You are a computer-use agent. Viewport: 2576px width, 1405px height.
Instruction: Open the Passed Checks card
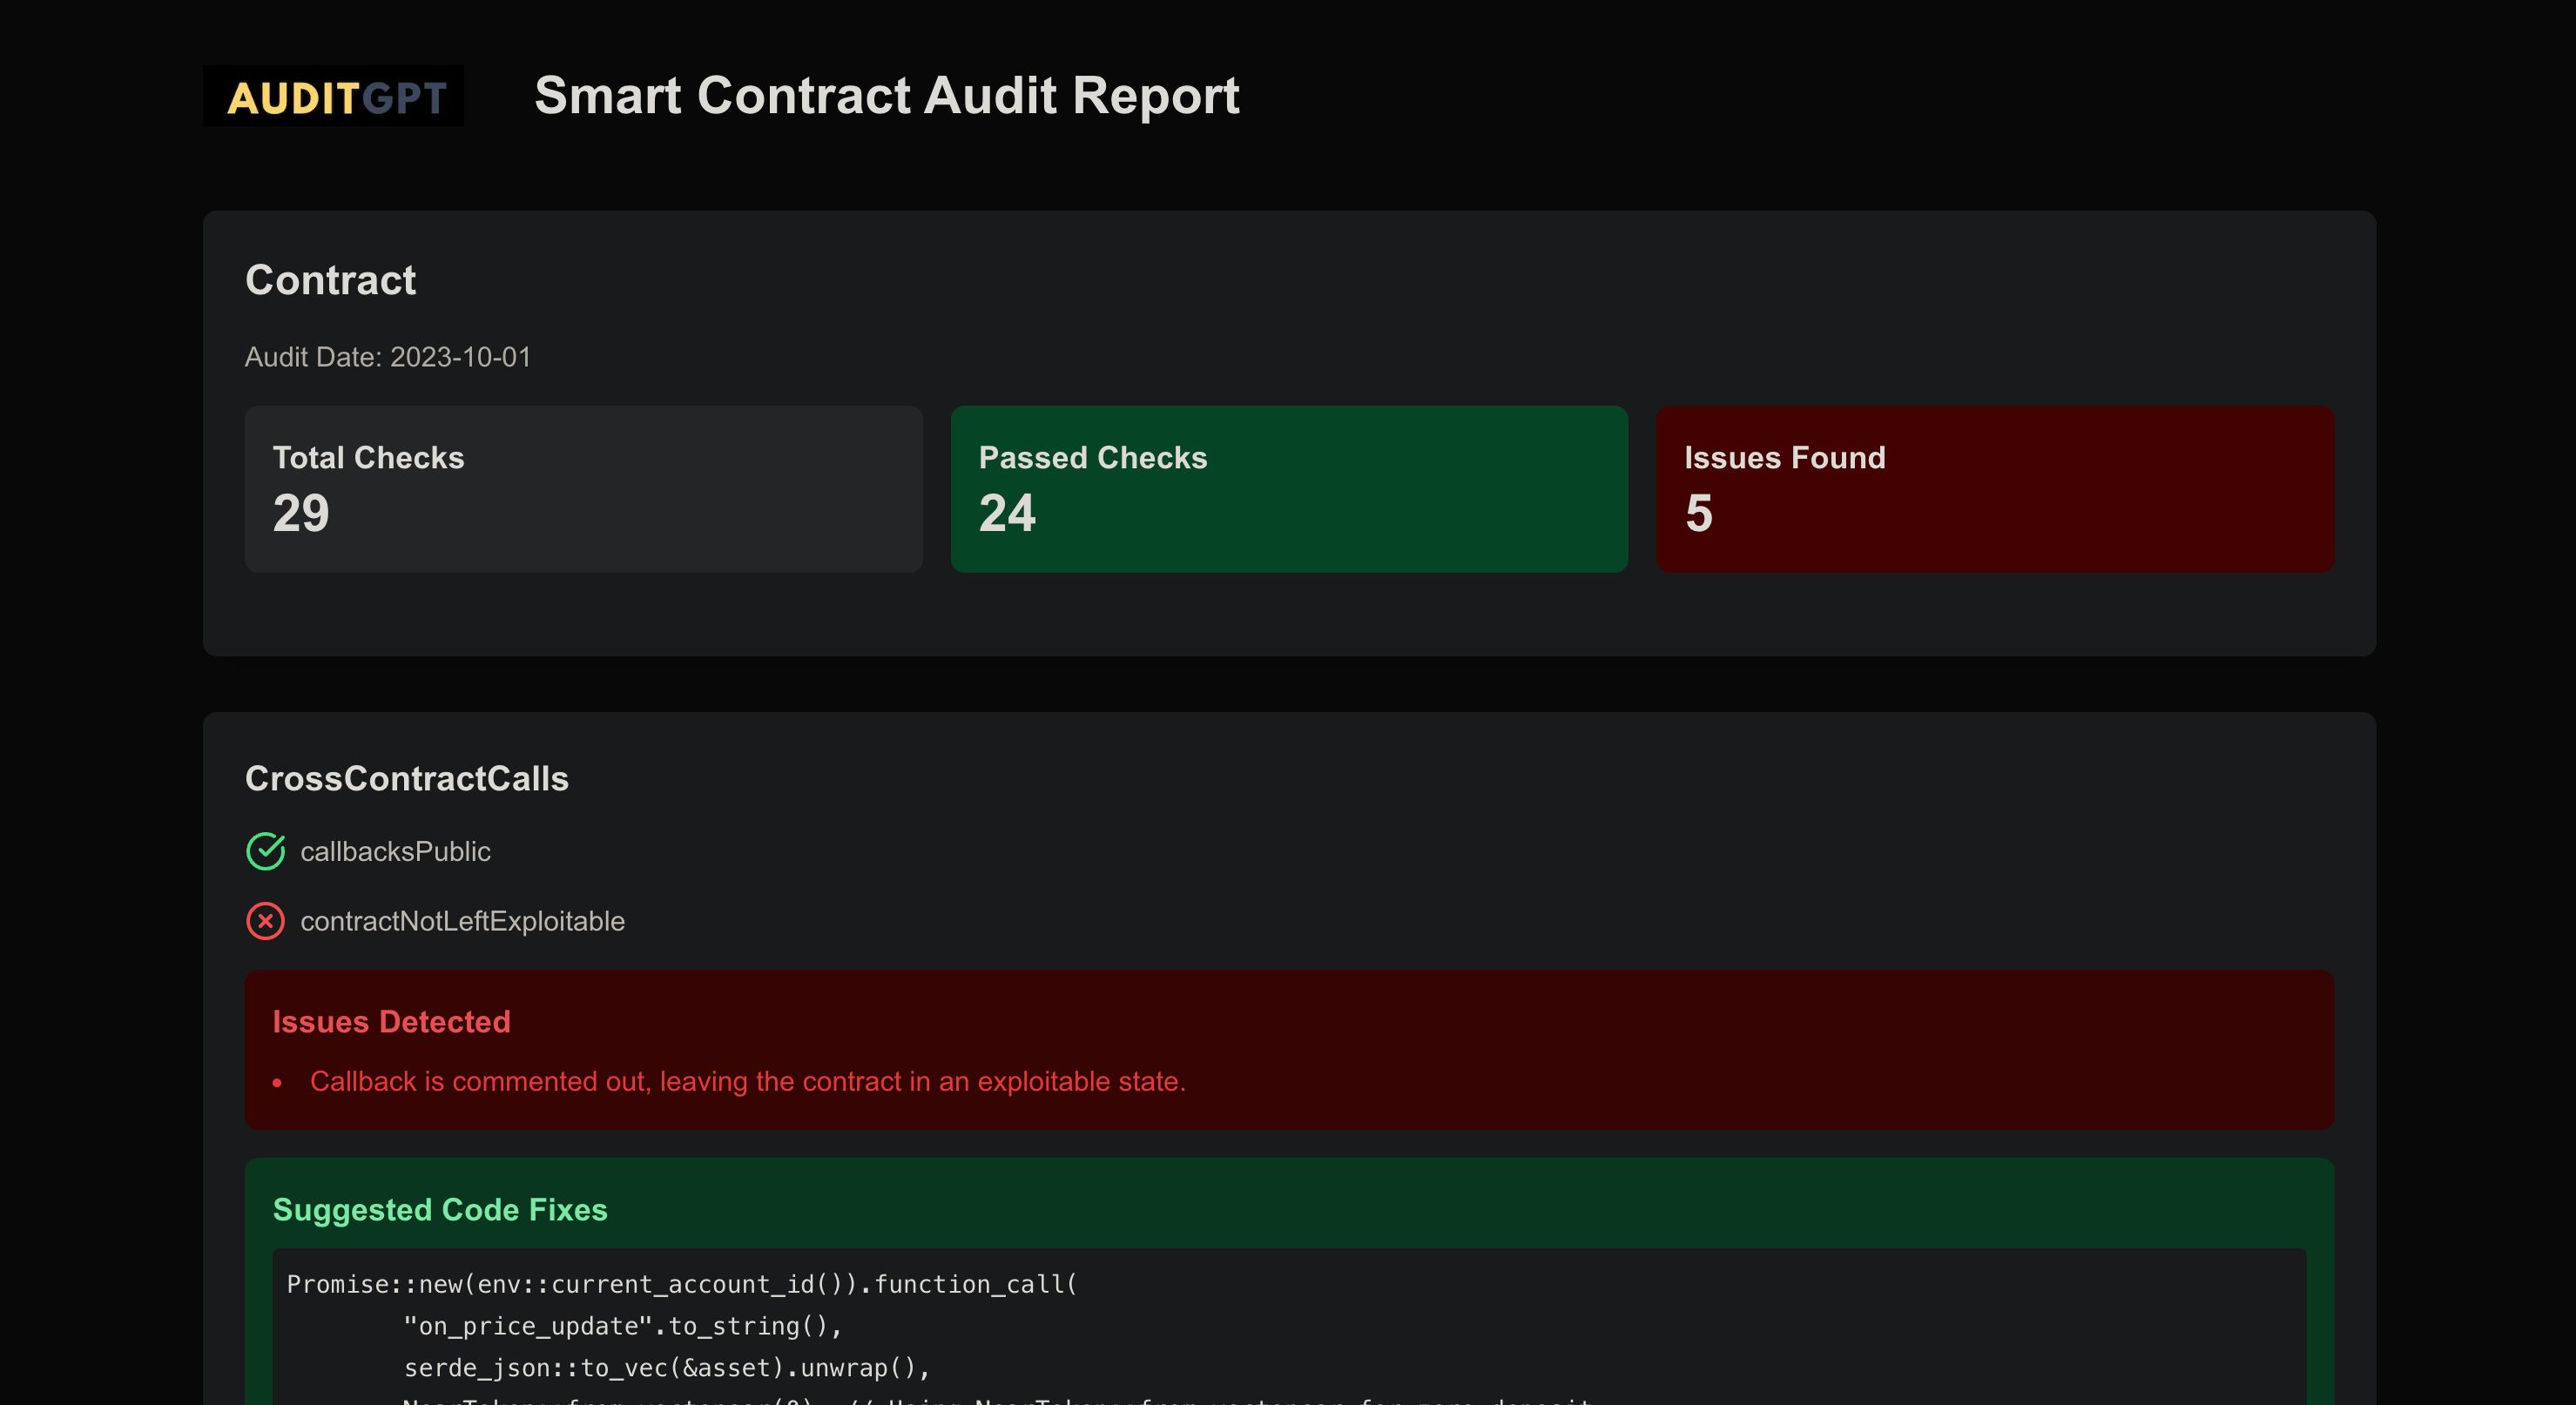[x=1289, y=488]
